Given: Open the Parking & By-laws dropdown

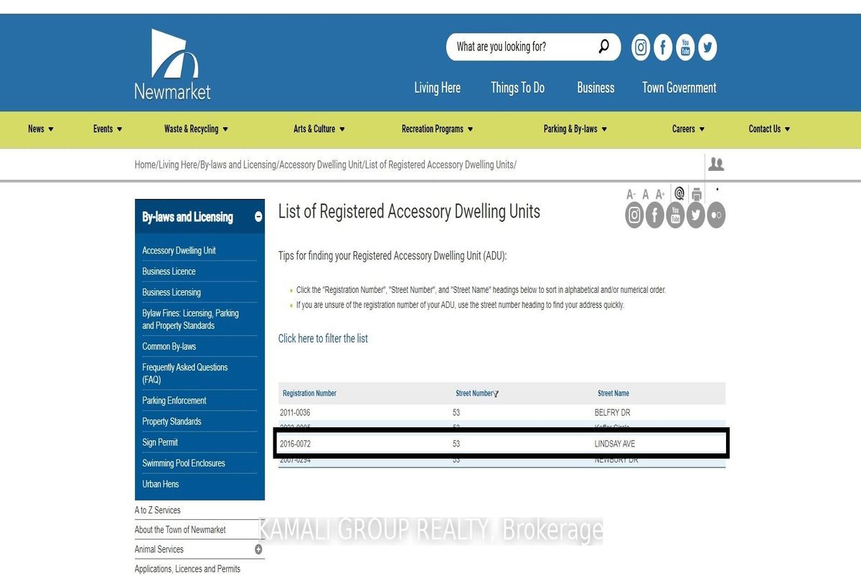Looking at the screenshot, I should click(575, 129).
